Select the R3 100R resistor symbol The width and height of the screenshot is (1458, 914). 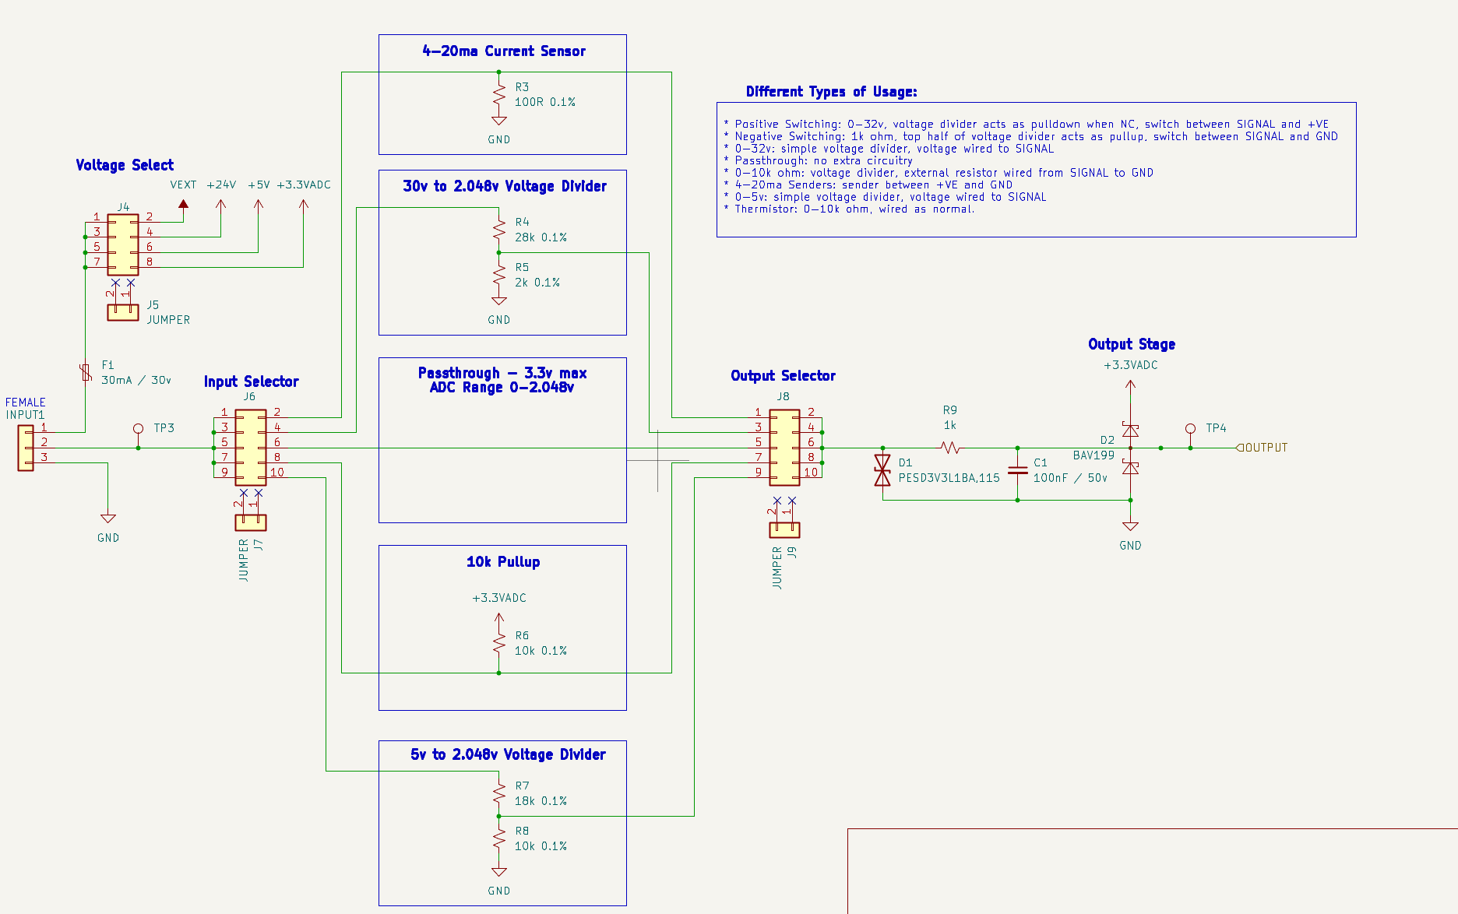tap(498, 95)
